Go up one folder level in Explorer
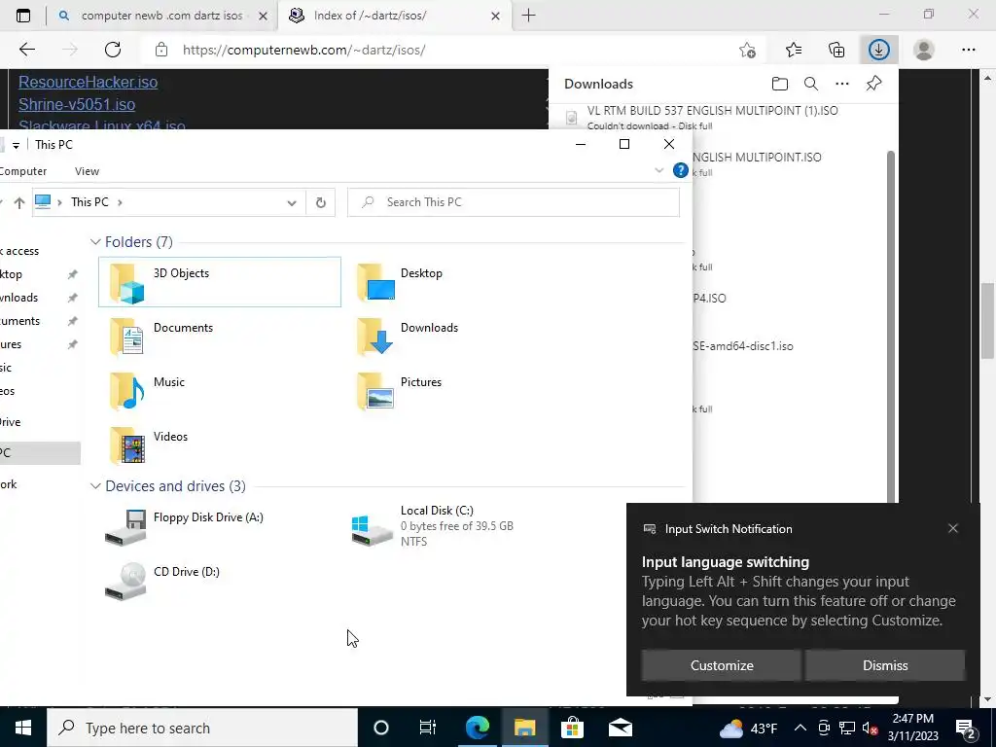996x747 pixels. click(19, 202)
